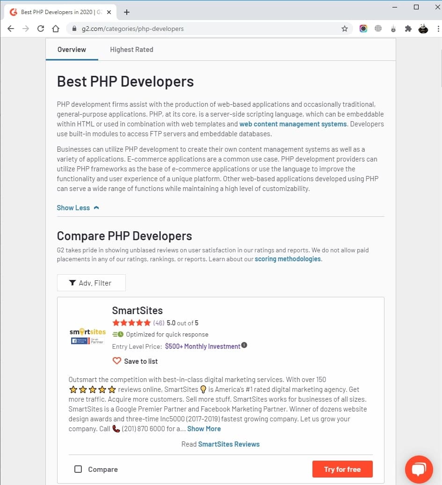Select the Best PHP Developers browser tab
Image resolution: width=442 pixels, height=485 pixels.
click(60, 12)
